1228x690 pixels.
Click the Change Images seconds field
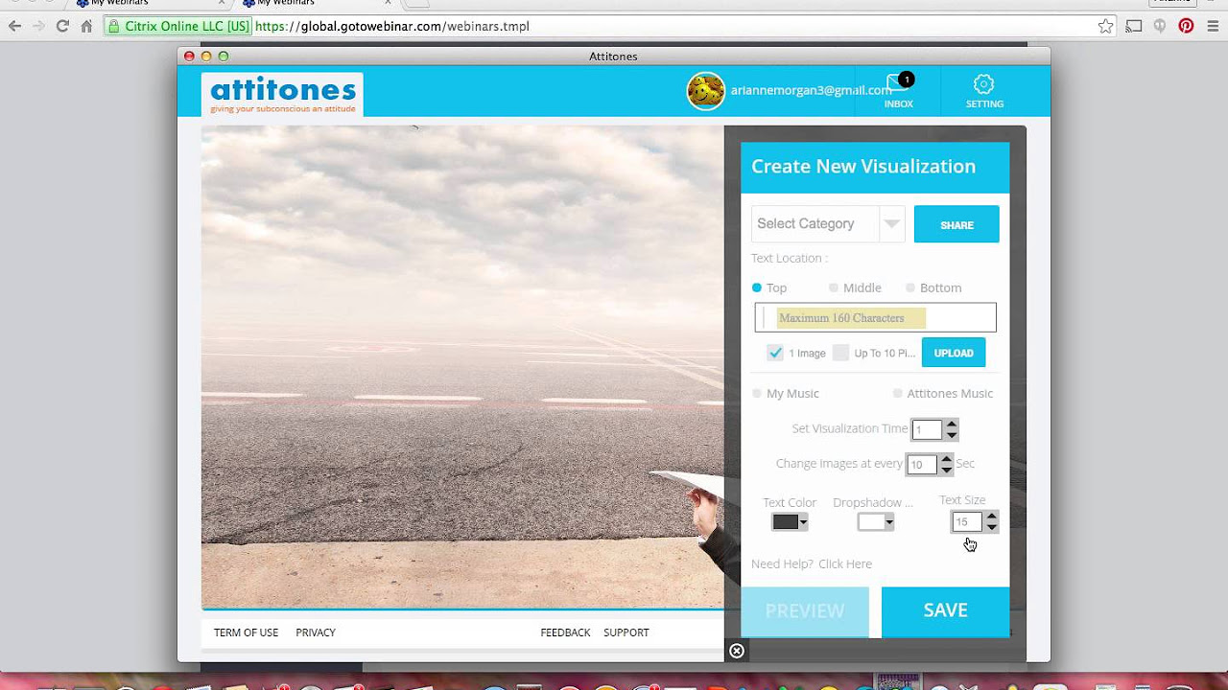click(922, 465)
